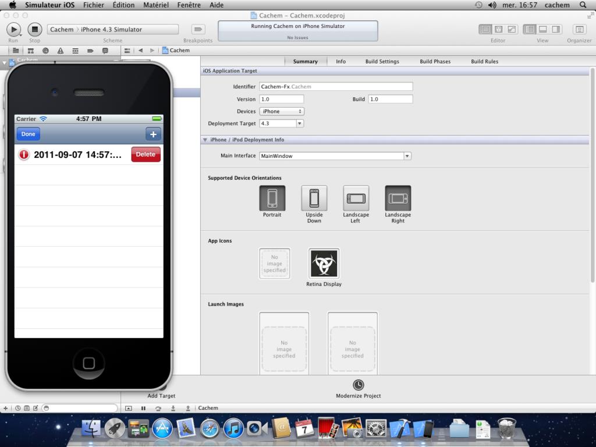596x447 pixels.
Task: Open the Version editor
Action: (x=512, y=29)
